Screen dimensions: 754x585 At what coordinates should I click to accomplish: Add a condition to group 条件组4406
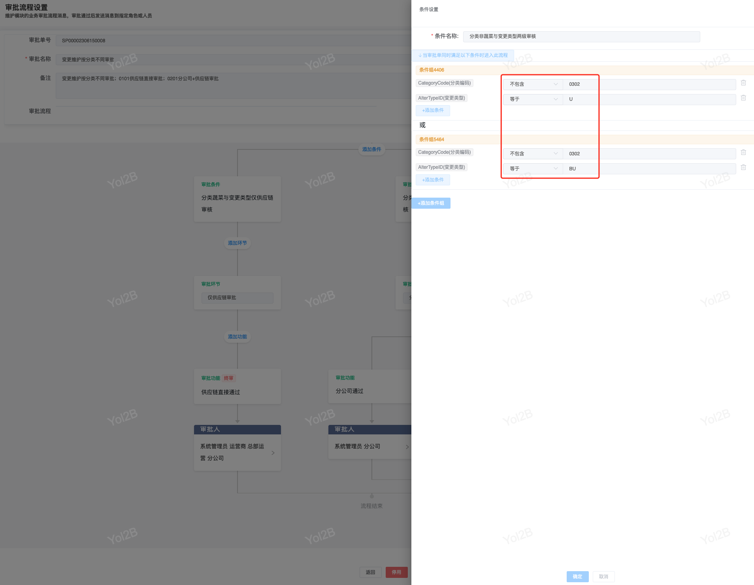click(x=433, y=110)
